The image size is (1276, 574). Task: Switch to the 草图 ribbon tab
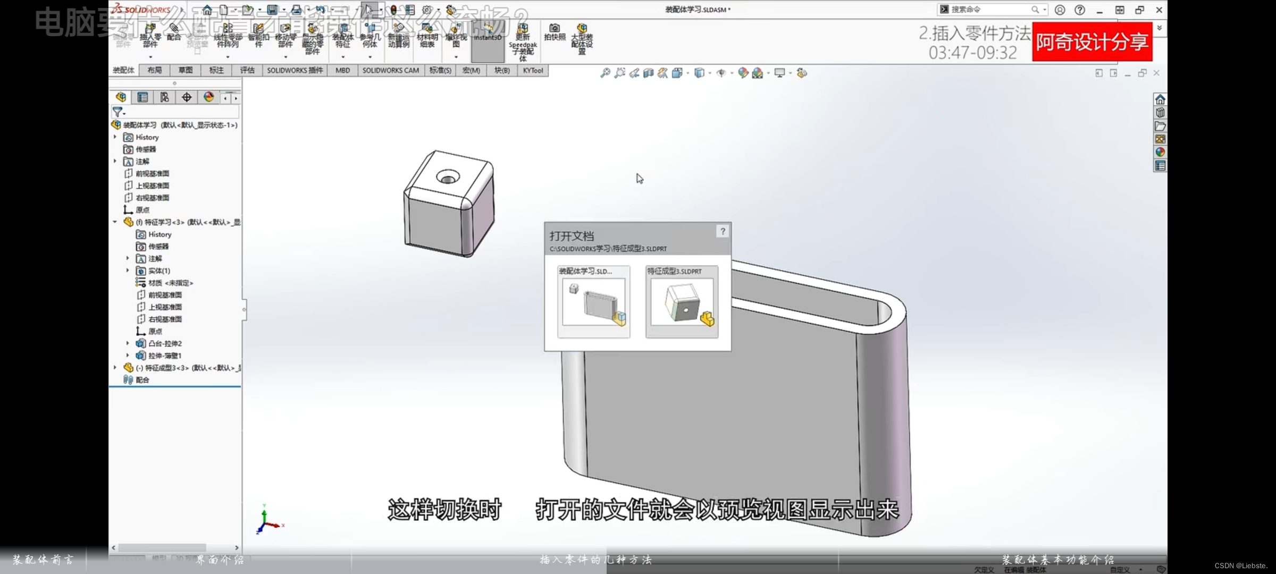click(x=186, y=70)
